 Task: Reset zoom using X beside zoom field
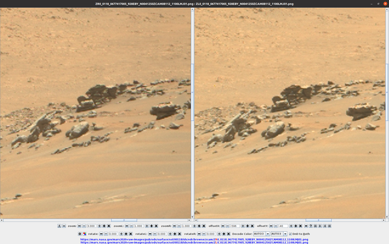point(109,226)
